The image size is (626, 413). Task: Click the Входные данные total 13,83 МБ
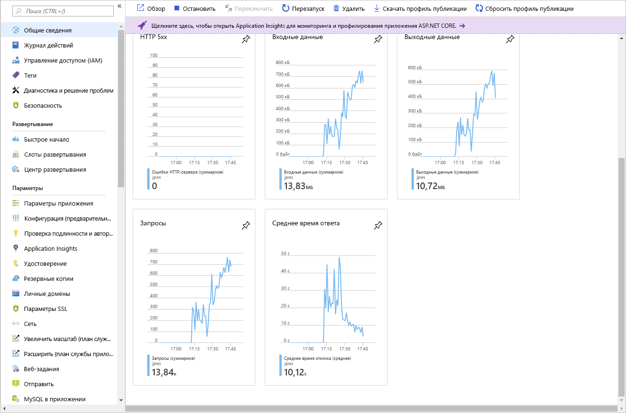point(299,186)
